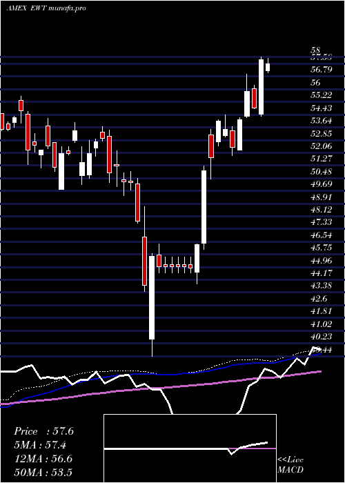
Task: Click the 52.85 price axis label
Action: click(x=322, y=134)
